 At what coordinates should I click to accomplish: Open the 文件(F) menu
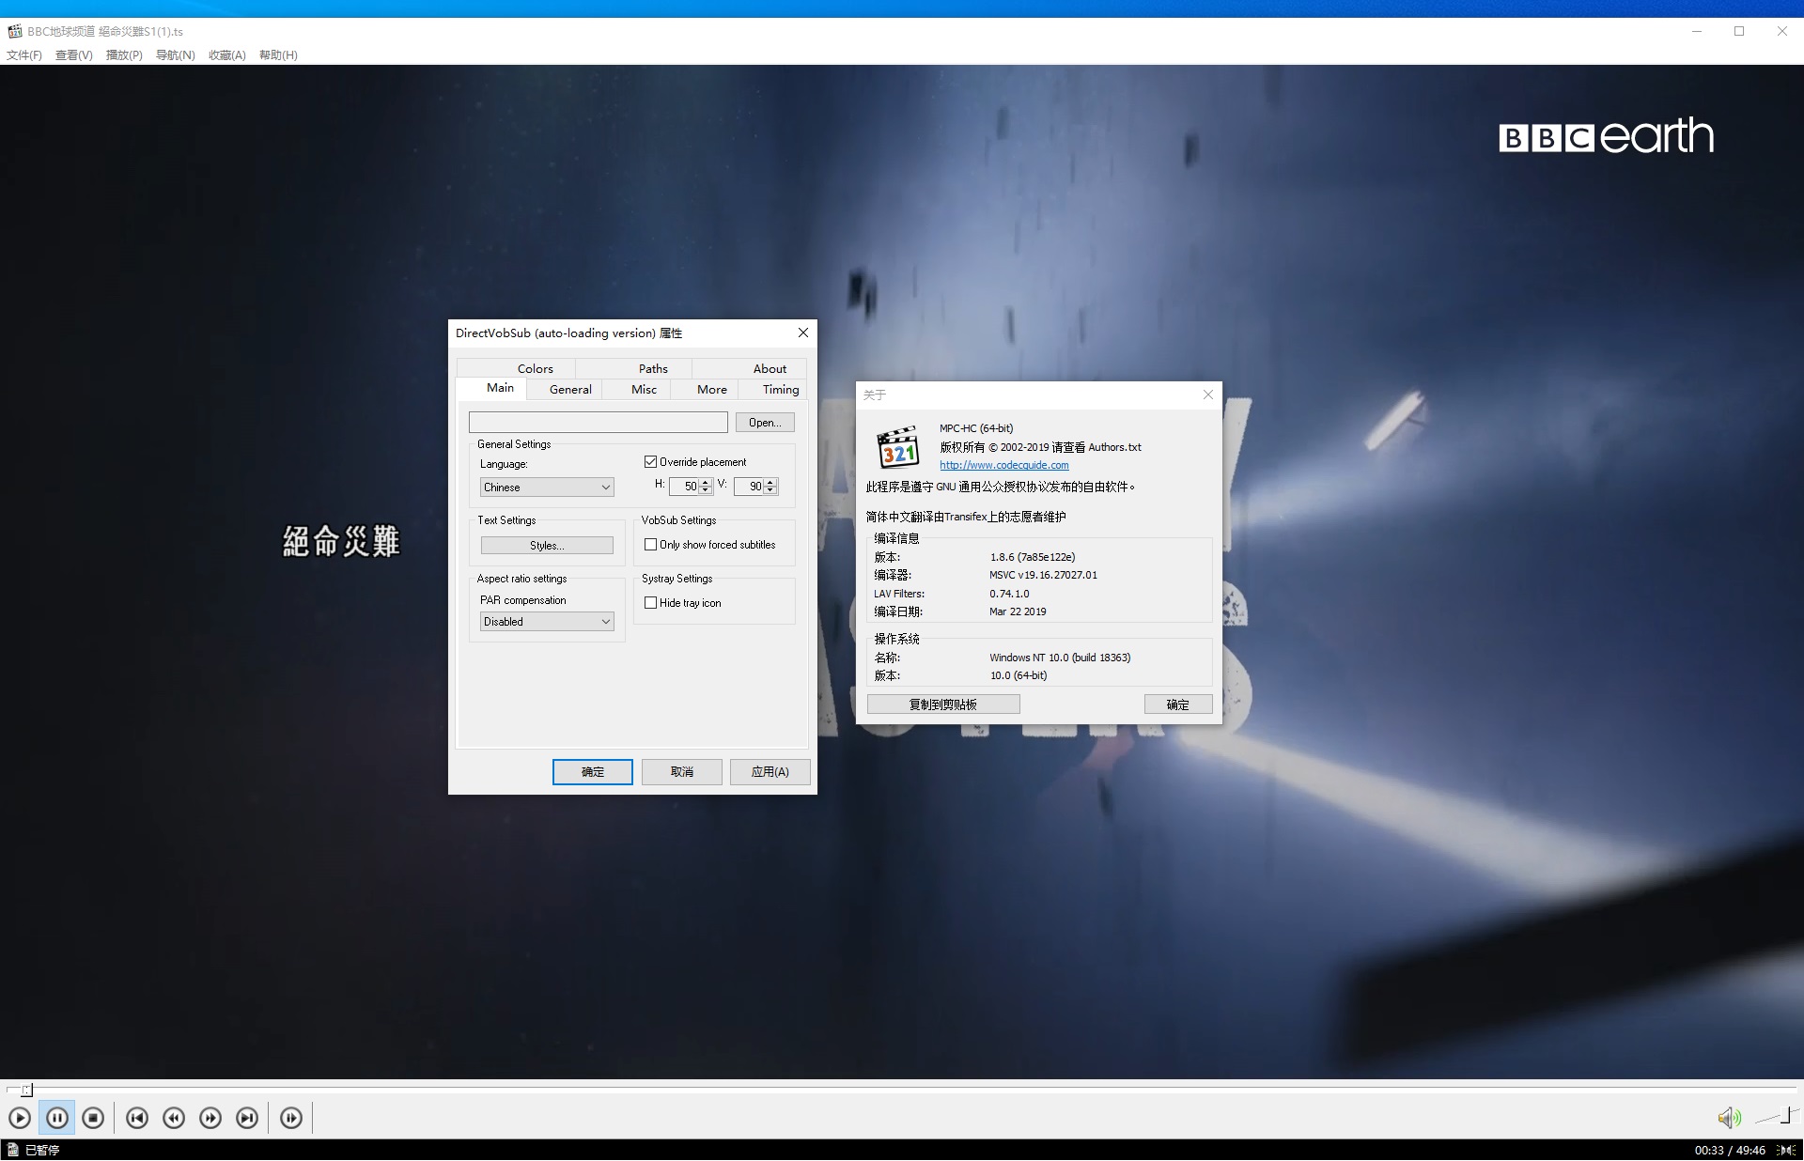point(24,55)
